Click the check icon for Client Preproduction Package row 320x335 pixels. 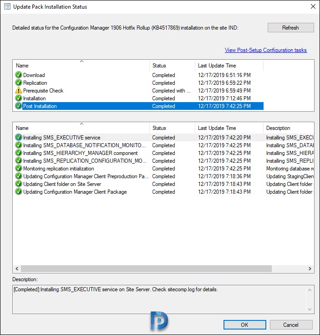click(19, 176)
